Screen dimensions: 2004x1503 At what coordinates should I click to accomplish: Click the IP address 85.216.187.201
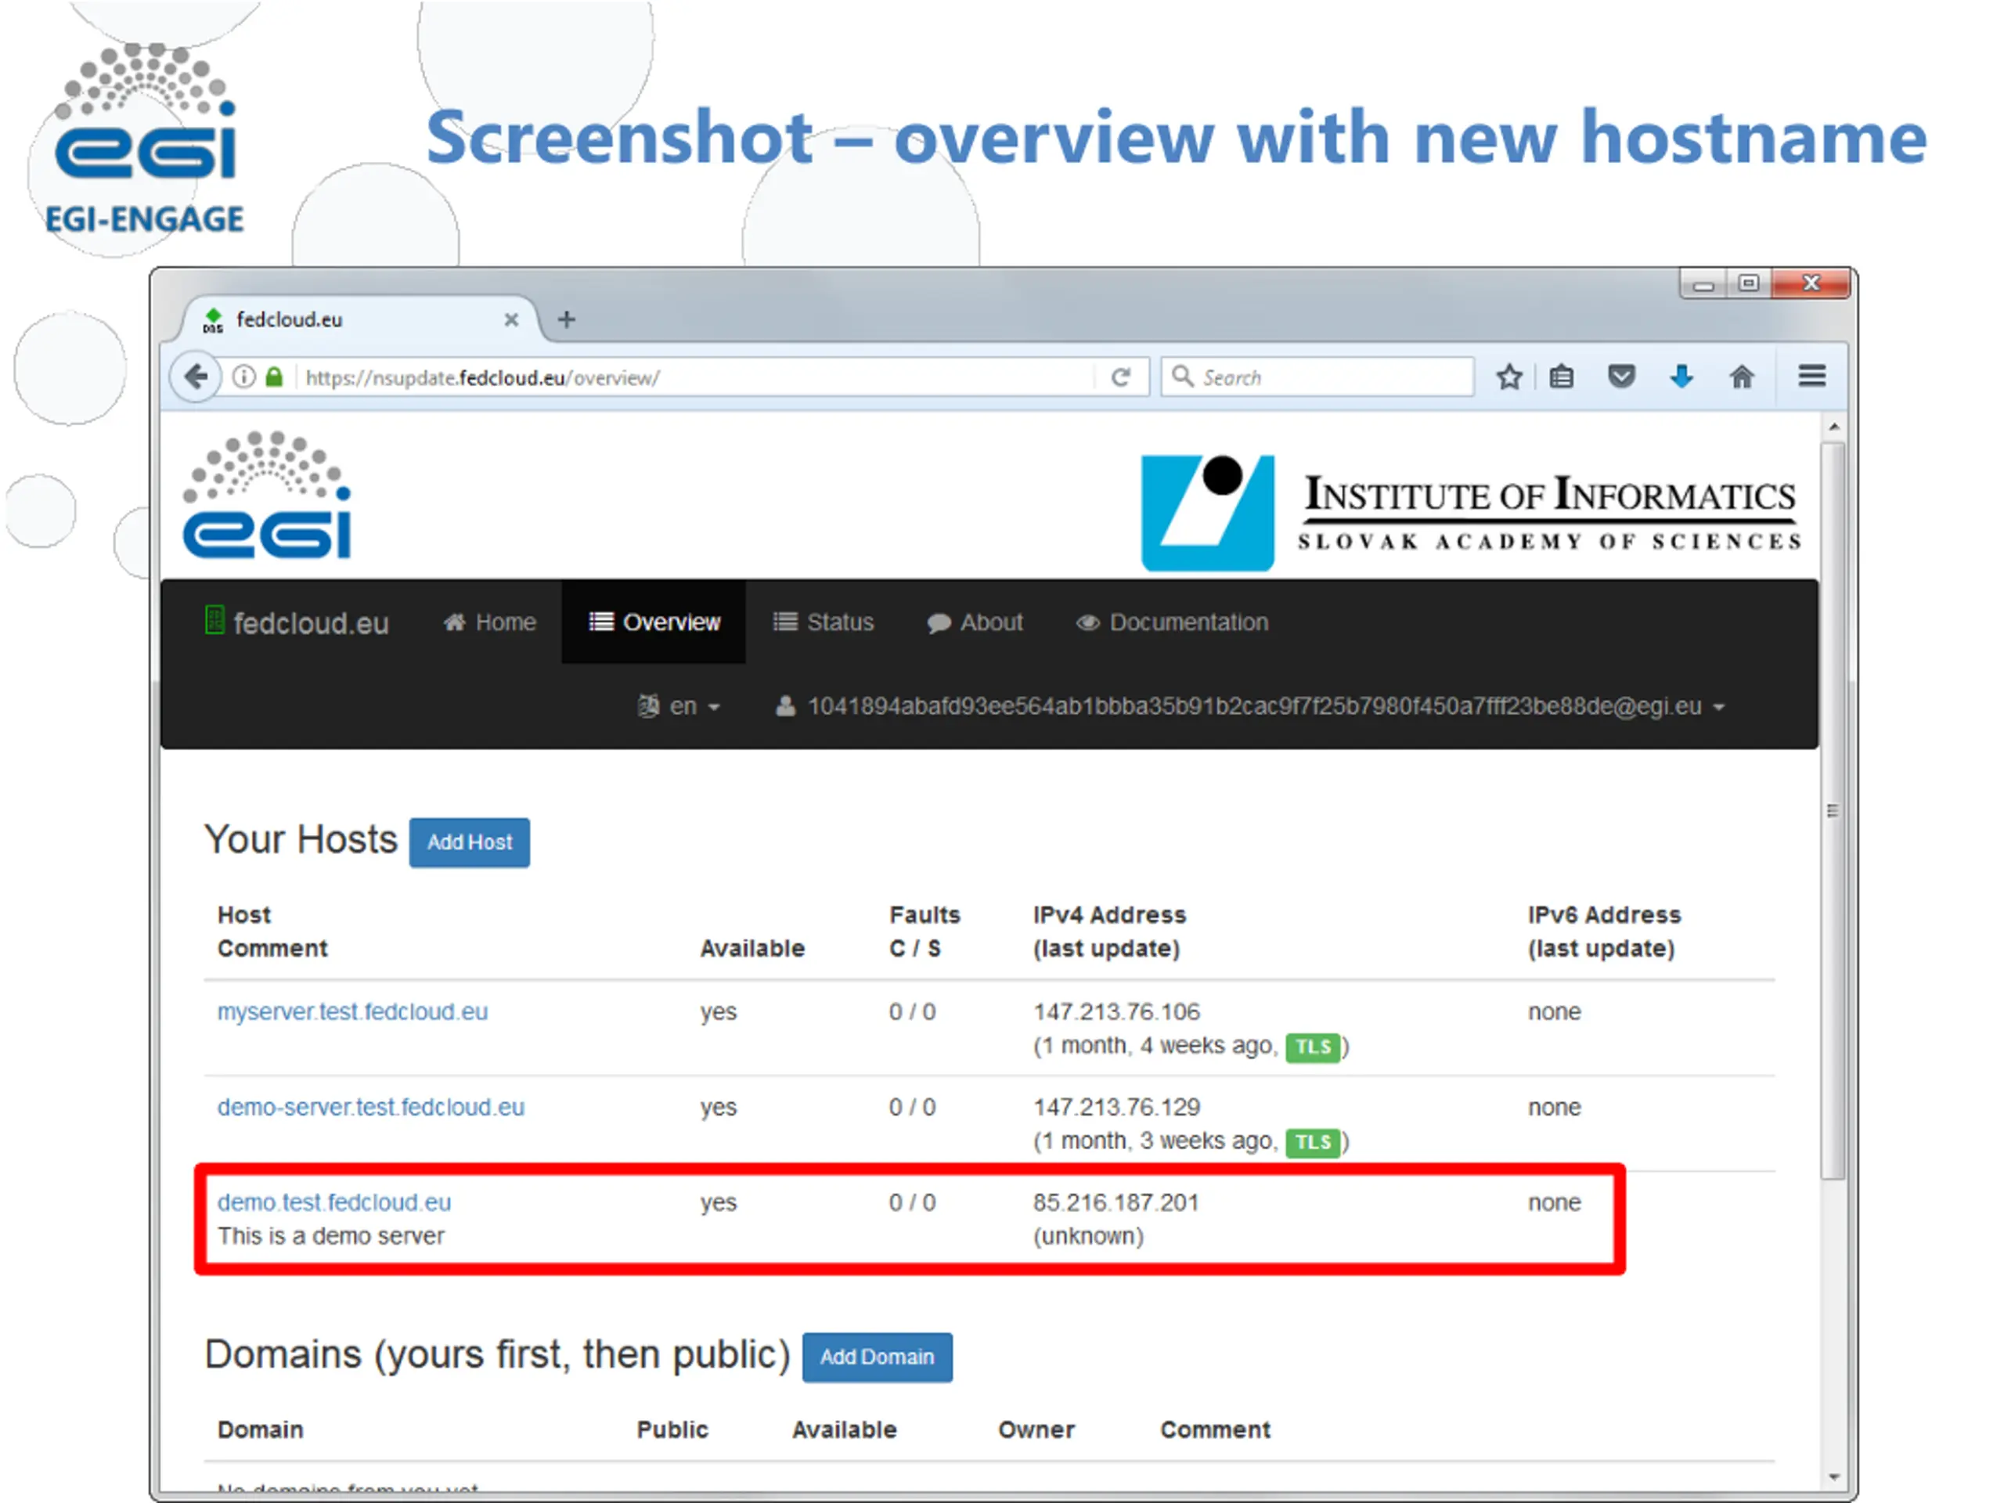point(1116,1203)
